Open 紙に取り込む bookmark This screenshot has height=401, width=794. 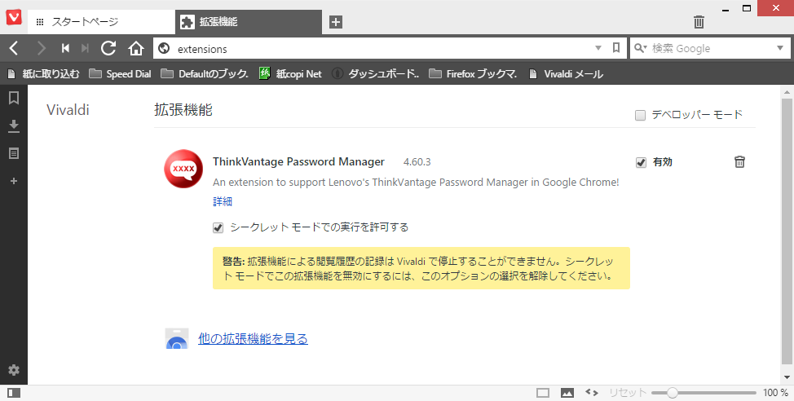44,74
